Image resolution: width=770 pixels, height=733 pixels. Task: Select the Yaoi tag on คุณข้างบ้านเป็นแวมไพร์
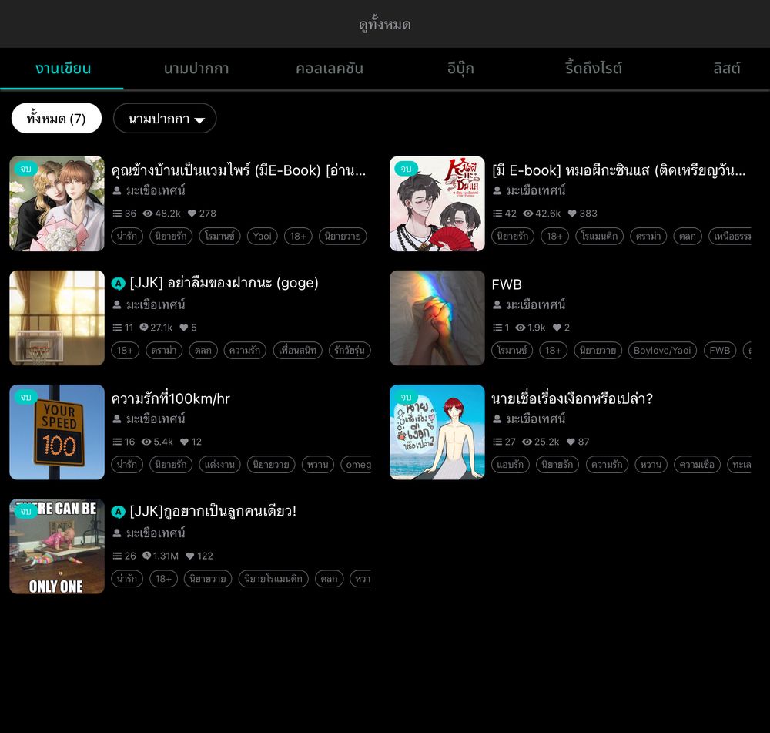pos(263,237)
